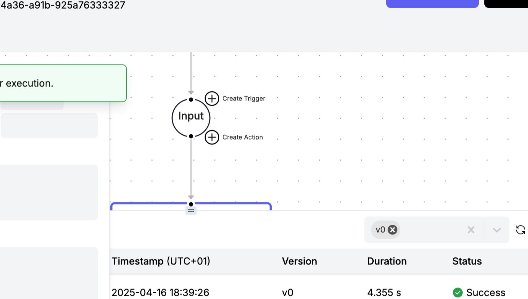The image size is (528, 299).
Task: Click the panel resize grip handle
Action: (191, 211)
